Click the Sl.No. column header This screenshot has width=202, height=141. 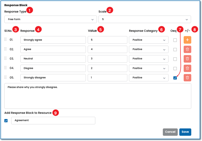[8, 31]
